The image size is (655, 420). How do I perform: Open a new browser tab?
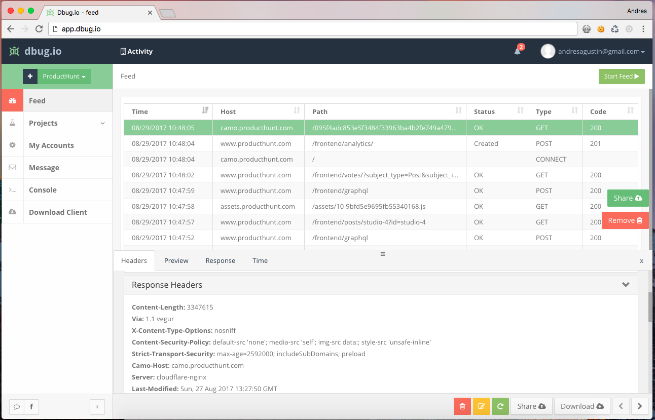(167, 13)
